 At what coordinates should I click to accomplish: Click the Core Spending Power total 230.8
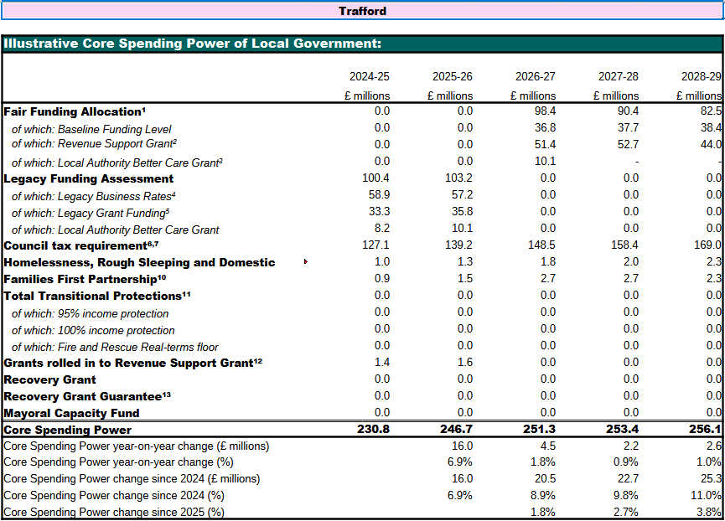tap(374, 430)
